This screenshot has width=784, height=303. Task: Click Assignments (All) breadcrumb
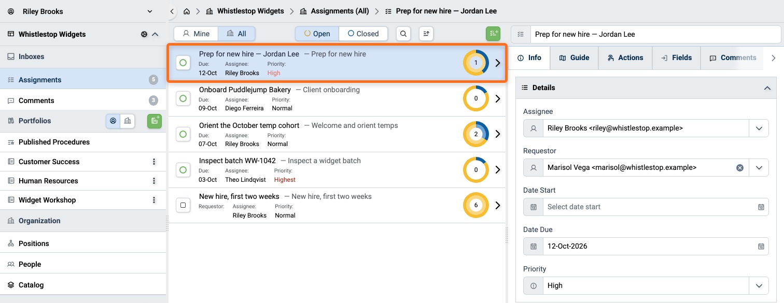click(334, 11)
